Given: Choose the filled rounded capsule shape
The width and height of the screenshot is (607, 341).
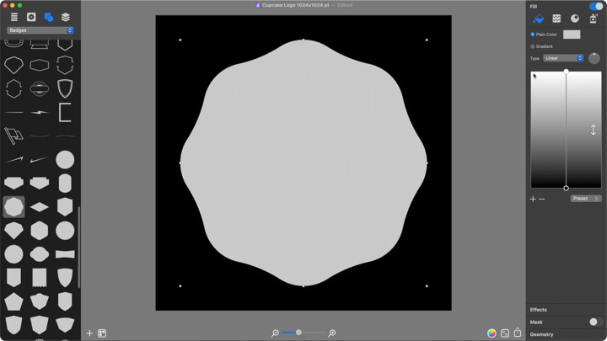Looking at the screenshot, I should pyautogui.click(x=65, y=184).
